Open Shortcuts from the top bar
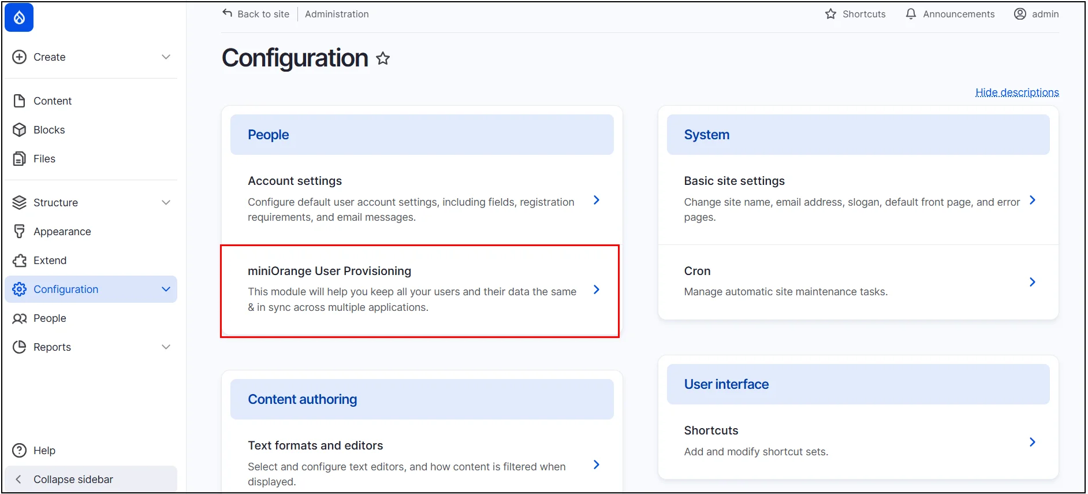Screen dimensions: 1088x494 pos(855,14)
